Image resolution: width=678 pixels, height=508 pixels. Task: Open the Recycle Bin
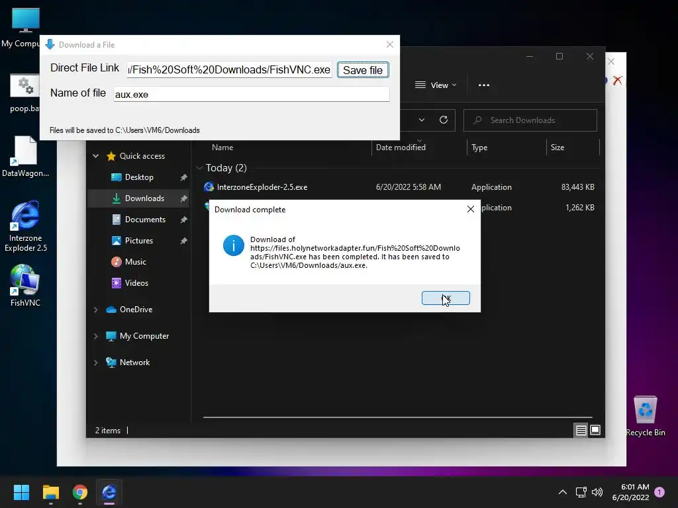(645, 416)
